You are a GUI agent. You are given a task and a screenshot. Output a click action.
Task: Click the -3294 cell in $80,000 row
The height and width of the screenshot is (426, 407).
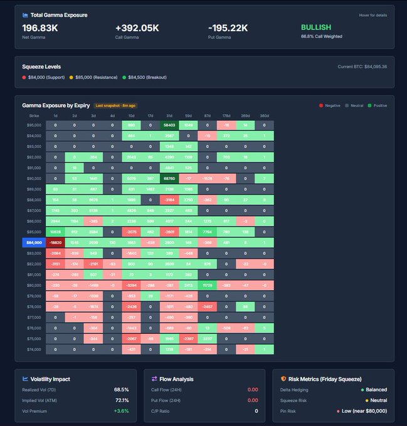(131, 285)
